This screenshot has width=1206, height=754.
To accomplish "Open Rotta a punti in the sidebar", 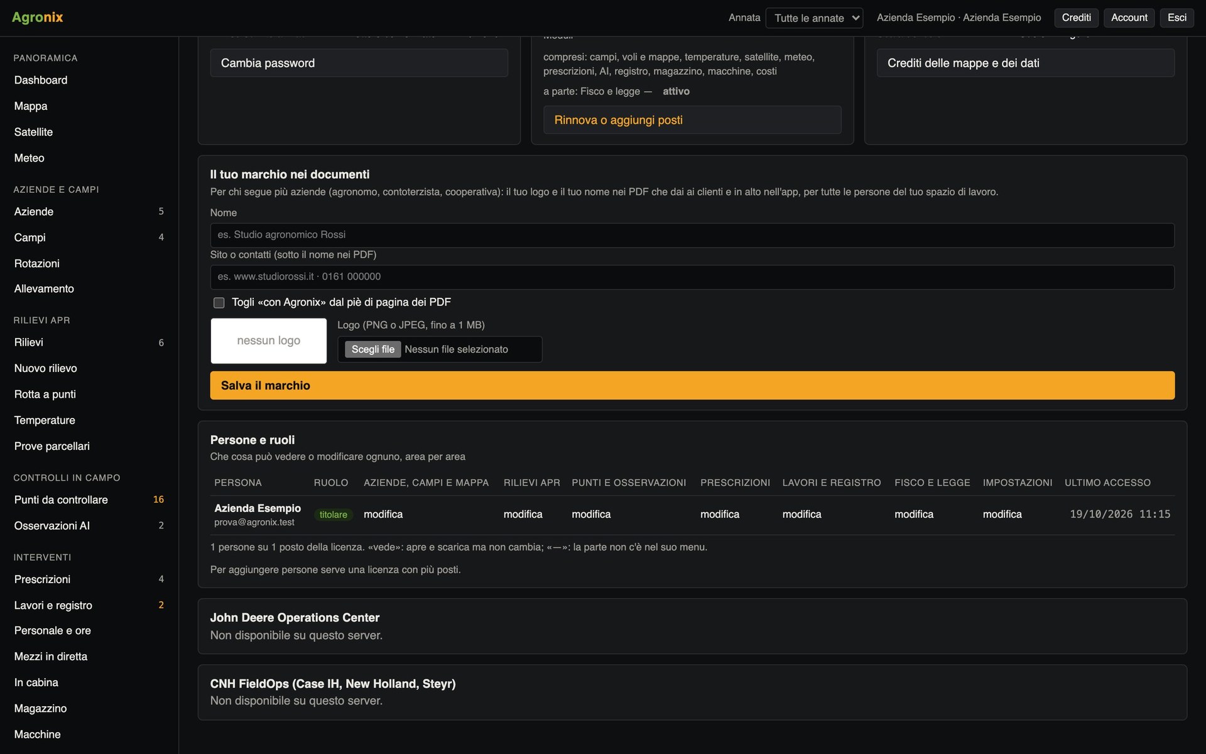I will click(89, 394).
